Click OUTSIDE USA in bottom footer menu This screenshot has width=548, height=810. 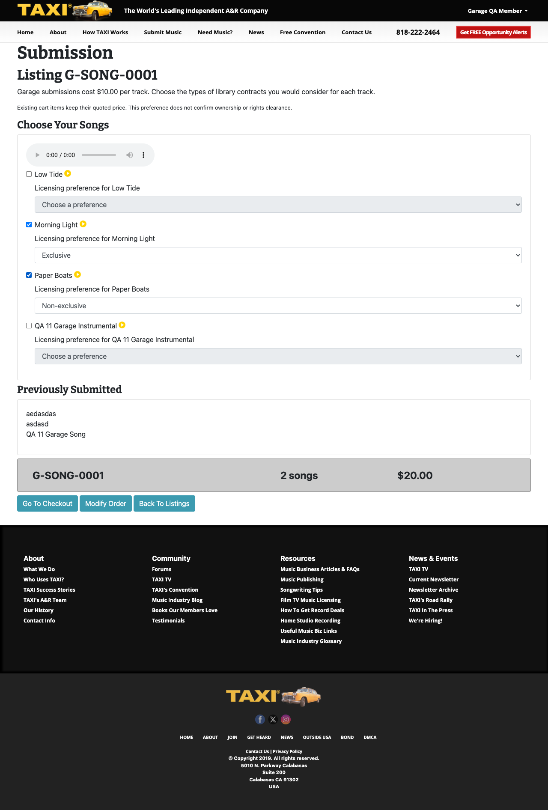[317, 737]
